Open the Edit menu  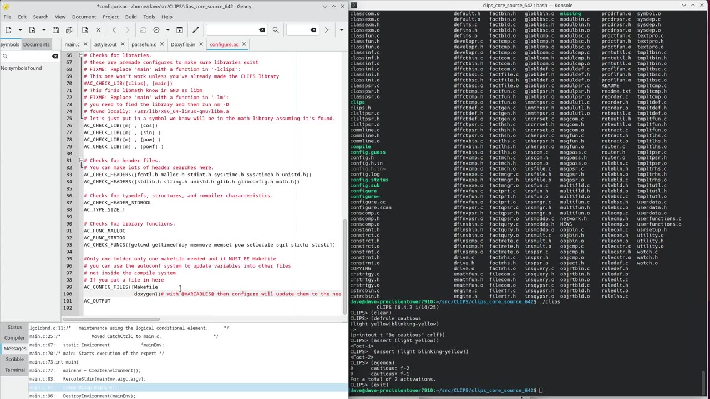click(22, 17)
